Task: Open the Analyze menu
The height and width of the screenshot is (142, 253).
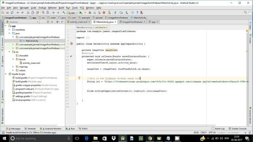Action: pyautogui.click(x=42, y=8)
